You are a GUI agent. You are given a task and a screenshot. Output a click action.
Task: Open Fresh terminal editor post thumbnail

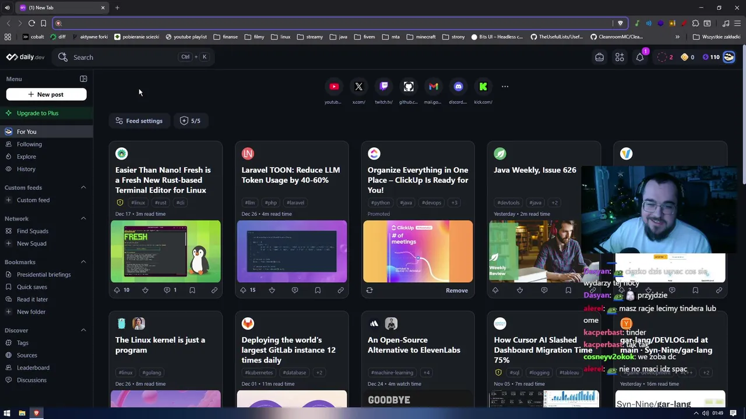pos(166,251)
